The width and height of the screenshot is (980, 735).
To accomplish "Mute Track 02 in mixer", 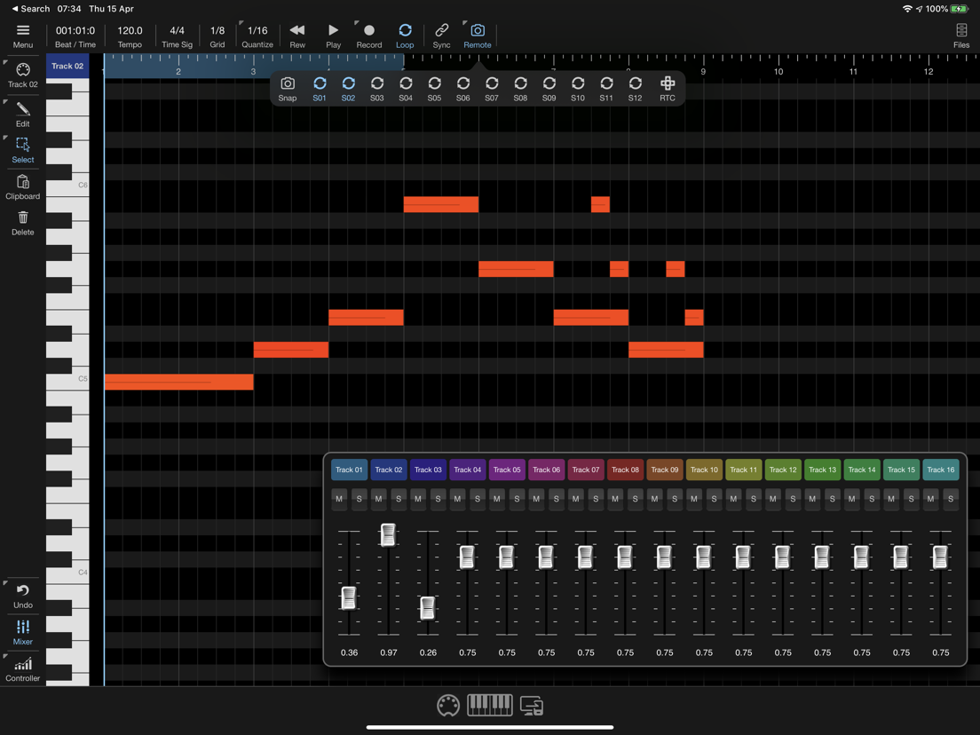I will click(x=379, y=499).
